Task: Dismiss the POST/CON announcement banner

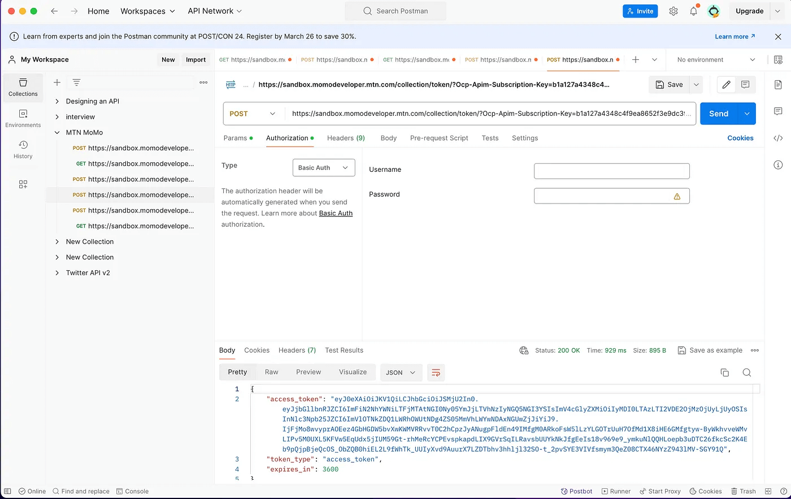Action: tap(778, 37)
